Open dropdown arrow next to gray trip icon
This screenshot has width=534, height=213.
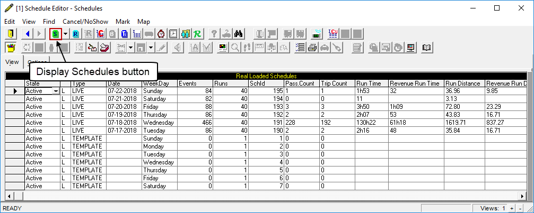[131, 48]
